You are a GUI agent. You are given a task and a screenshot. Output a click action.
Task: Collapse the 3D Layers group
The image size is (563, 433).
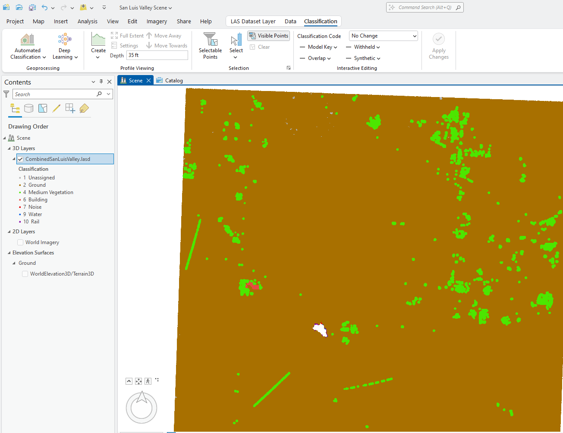[x=9, y=148]
